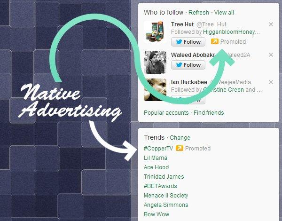Open the #BETAwards trend
This screenshot has height=221, width=282.
pos(160,186)
